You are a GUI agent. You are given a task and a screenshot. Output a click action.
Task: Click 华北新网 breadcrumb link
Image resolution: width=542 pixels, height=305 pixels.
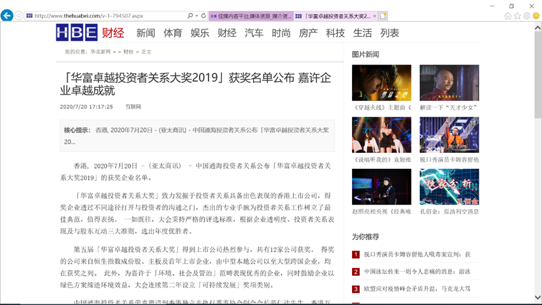[100, 52]
